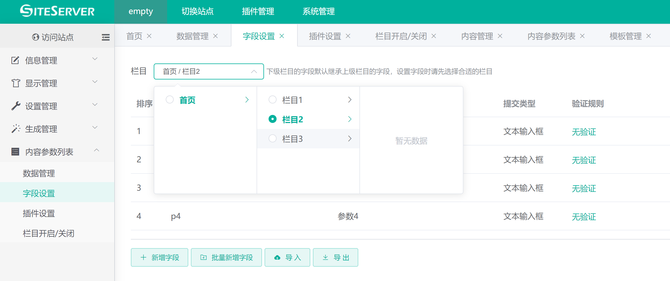The width and height of the screenshot is (670, 281).
Task: Select the 栏目1 radio button
Action: click(x=273, y=100)
